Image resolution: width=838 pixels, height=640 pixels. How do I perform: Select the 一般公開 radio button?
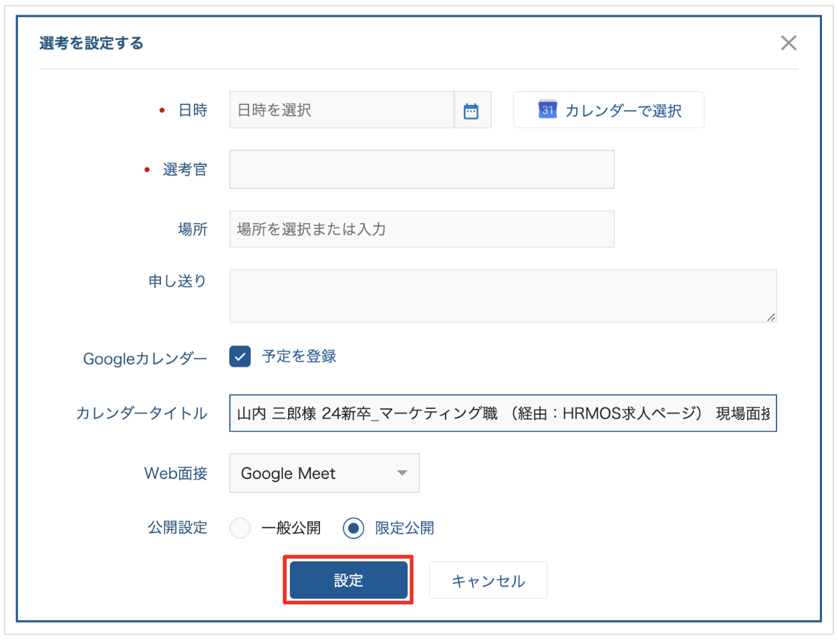[240, 528]
